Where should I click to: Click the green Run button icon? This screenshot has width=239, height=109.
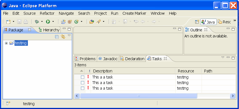coord(48,22)
